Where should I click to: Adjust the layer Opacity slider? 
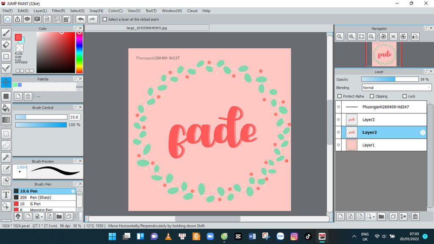pos(390,79)
